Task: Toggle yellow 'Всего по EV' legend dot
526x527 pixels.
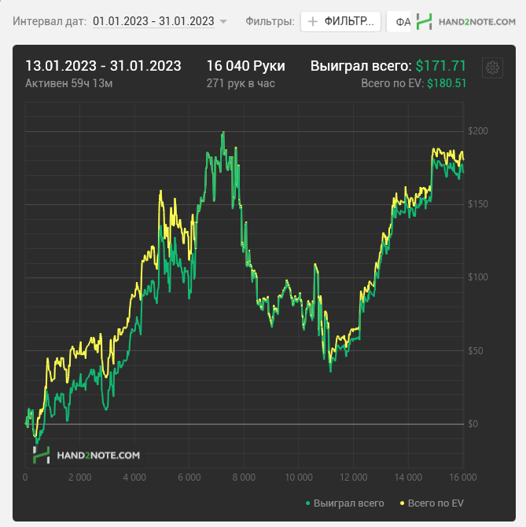Action: point(402,503)
